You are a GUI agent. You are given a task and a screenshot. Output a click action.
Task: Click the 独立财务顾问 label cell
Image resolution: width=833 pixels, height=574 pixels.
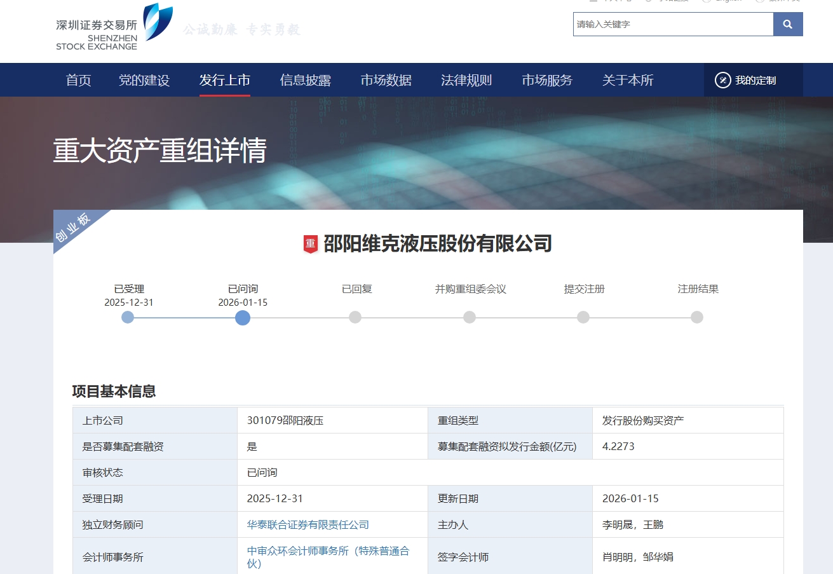[155, 524]
